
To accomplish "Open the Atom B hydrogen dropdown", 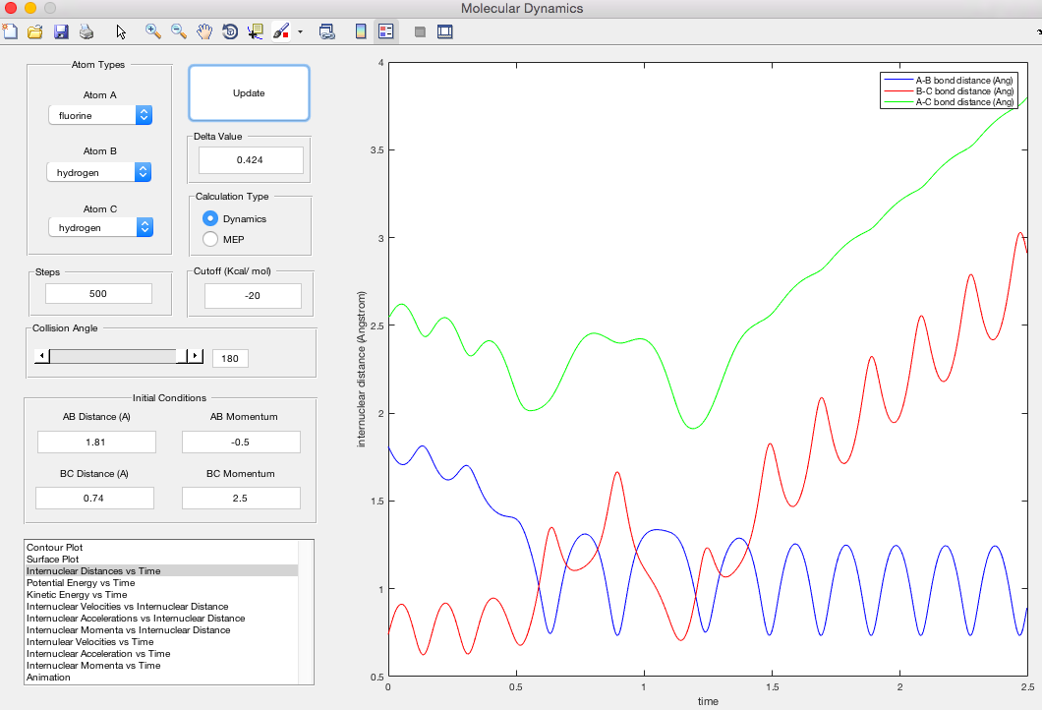I will [x=99, y=172].
